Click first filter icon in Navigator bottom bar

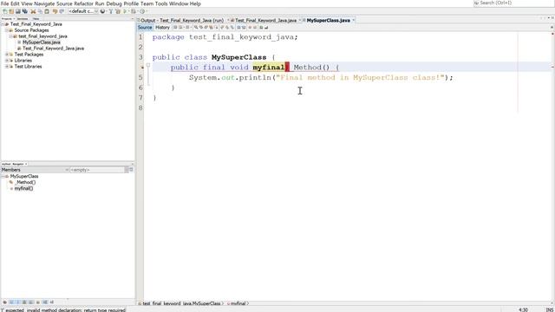5,302
